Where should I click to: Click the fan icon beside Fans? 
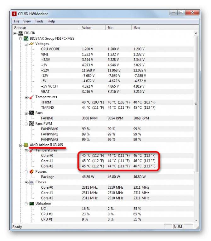(31, 113)
